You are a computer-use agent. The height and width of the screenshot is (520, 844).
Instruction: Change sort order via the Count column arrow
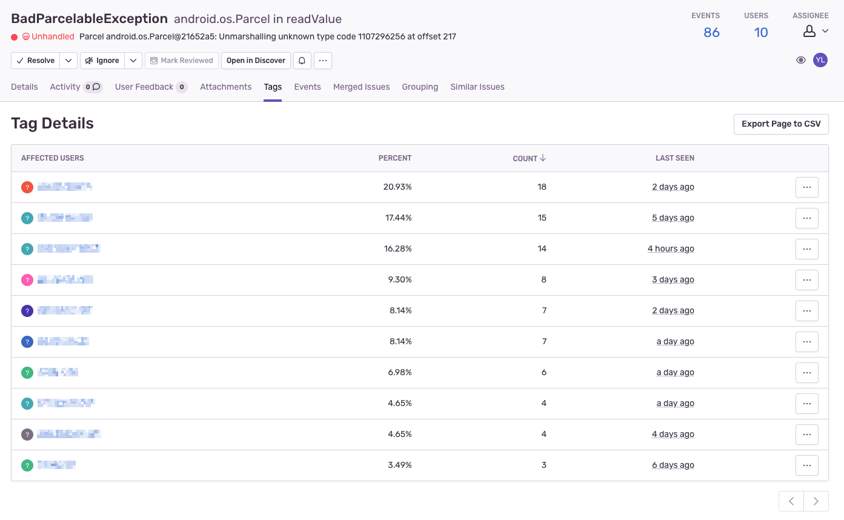(x=543, y=158)
